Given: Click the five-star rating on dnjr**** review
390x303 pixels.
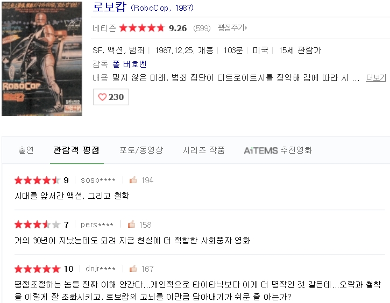Looking at the screenshot, I should [x=37, y=269].
